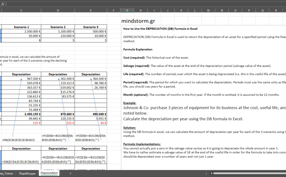Select the 967.500 € depreciation cell
This screenshot has width=286, height=177.
[21, 79]
